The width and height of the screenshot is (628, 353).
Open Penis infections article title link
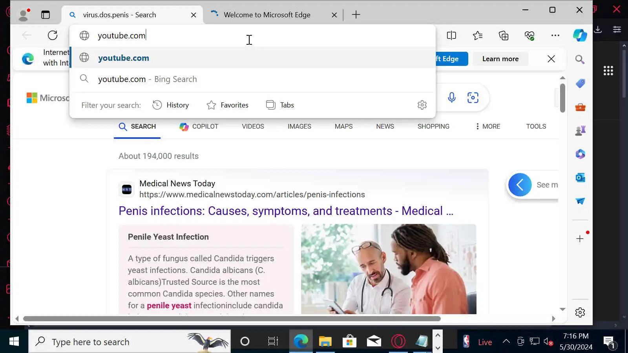click(286, 211)
